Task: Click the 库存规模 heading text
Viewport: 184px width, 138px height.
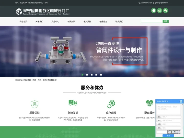Action: [111, 113]
